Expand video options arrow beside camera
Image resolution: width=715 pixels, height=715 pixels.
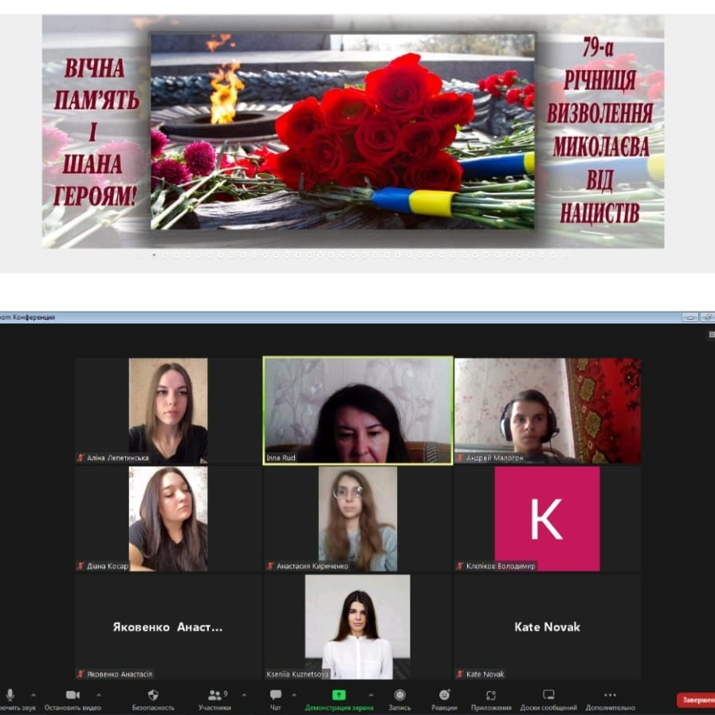pyautogui.click(x=98, y=695)
